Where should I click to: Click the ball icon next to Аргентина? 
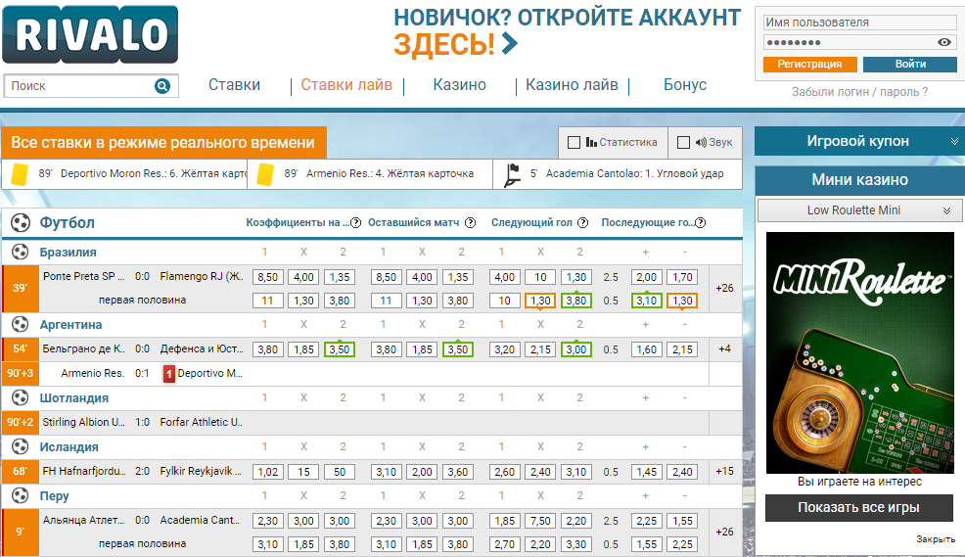[x=21, y=324]
